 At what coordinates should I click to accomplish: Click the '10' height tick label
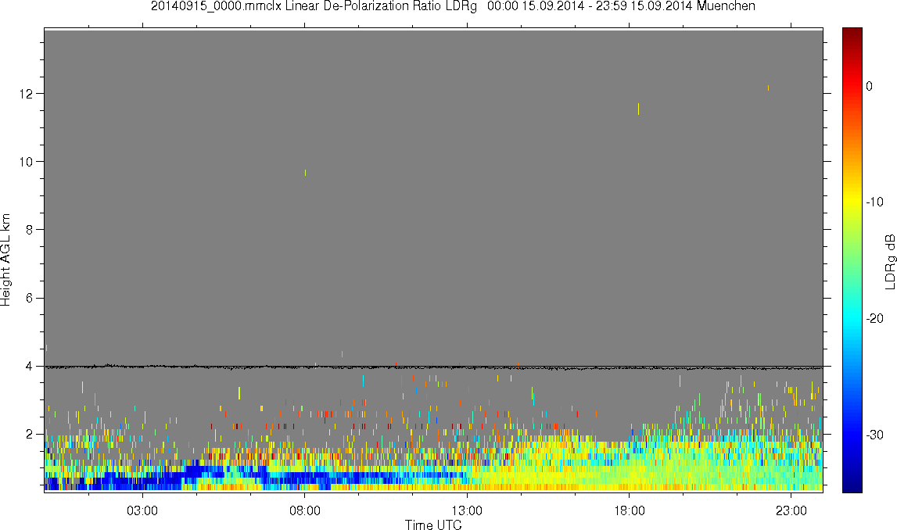(x=25, y=162)
